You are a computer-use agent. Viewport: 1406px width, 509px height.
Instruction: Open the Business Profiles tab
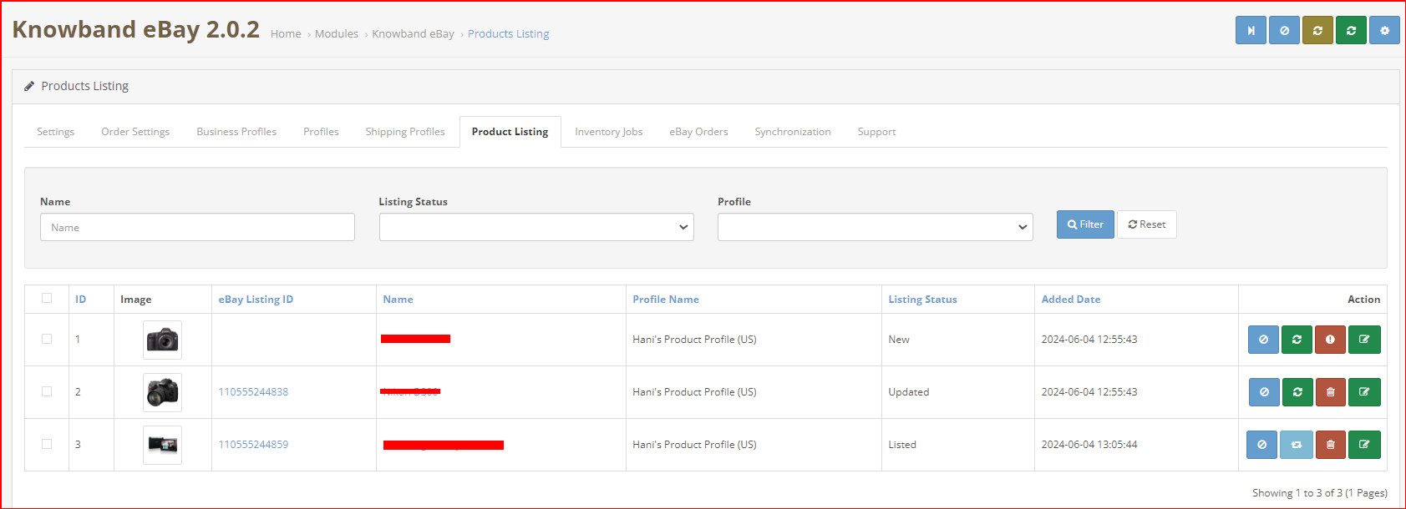tap(236, 132)
